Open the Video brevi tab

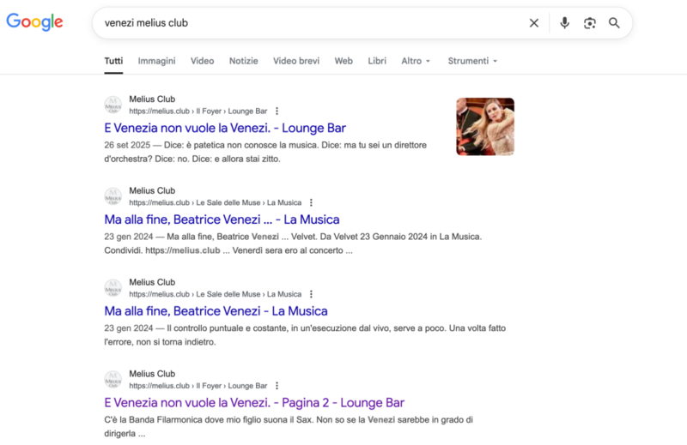point(296,61)
